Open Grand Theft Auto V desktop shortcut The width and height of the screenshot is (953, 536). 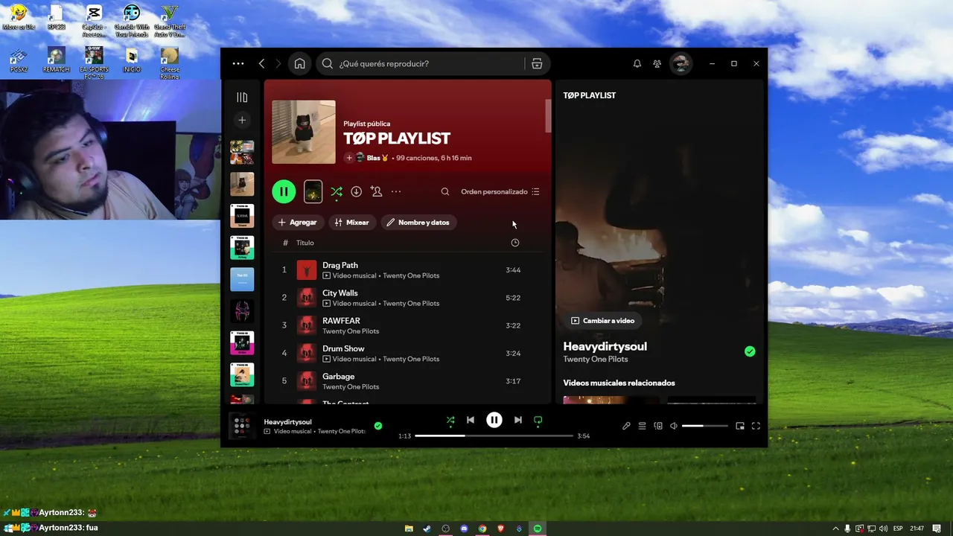(169, 21)
